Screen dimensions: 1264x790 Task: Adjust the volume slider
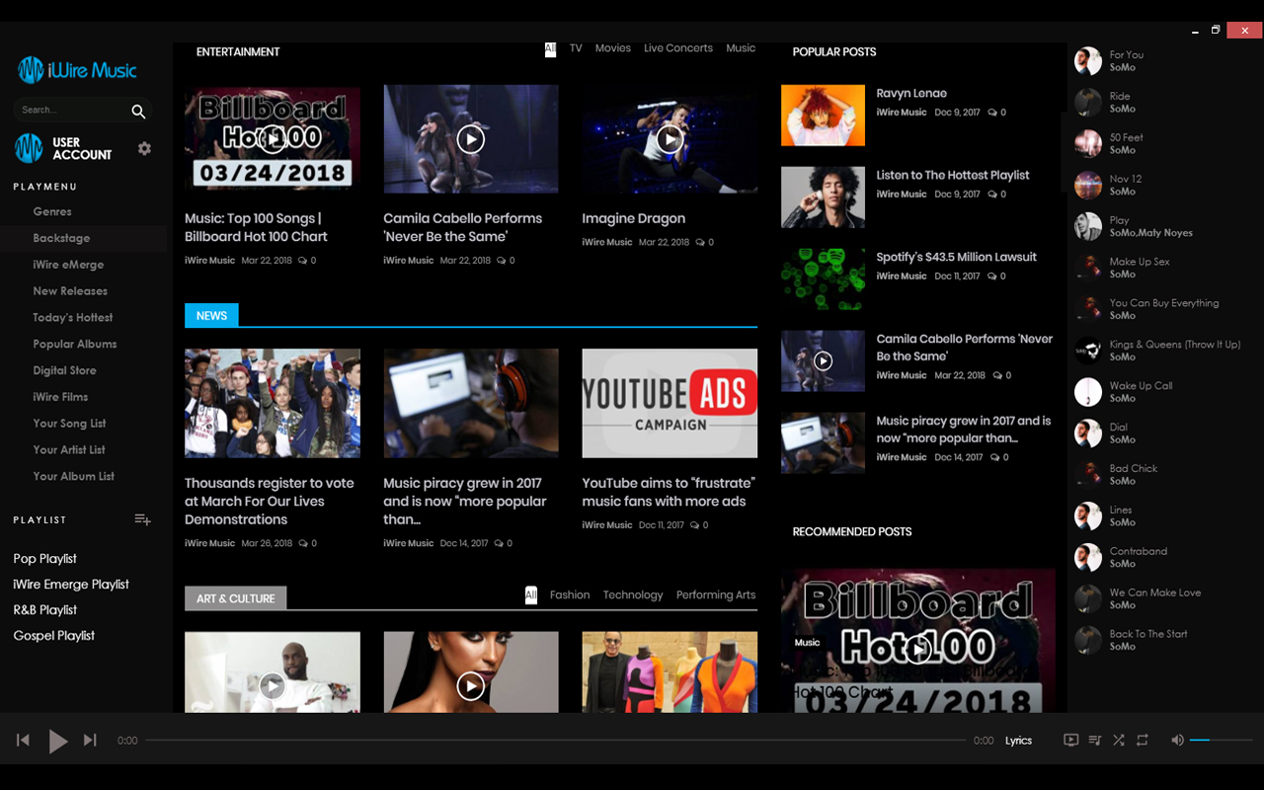pos(1222,740)
